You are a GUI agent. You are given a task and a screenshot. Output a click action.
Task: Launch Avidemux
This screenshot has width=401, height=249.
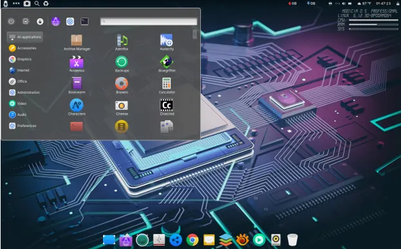pos(77,64)
